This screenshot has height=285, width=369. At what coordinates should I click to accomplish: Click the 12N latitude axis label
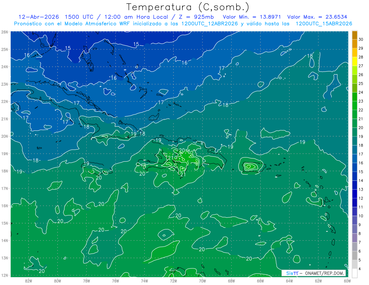(4, 275)
